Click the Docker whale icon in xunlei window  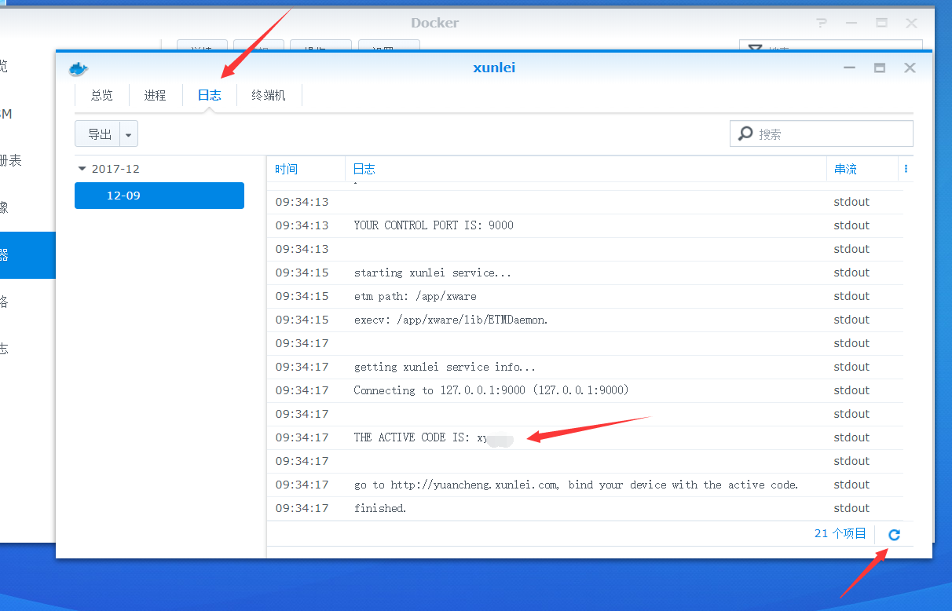pyautogui.click(x=79, y=69)
